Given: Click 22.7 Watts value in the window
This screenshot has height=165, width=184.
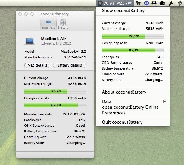Looking at the screenshot, I should pos(76,137).
